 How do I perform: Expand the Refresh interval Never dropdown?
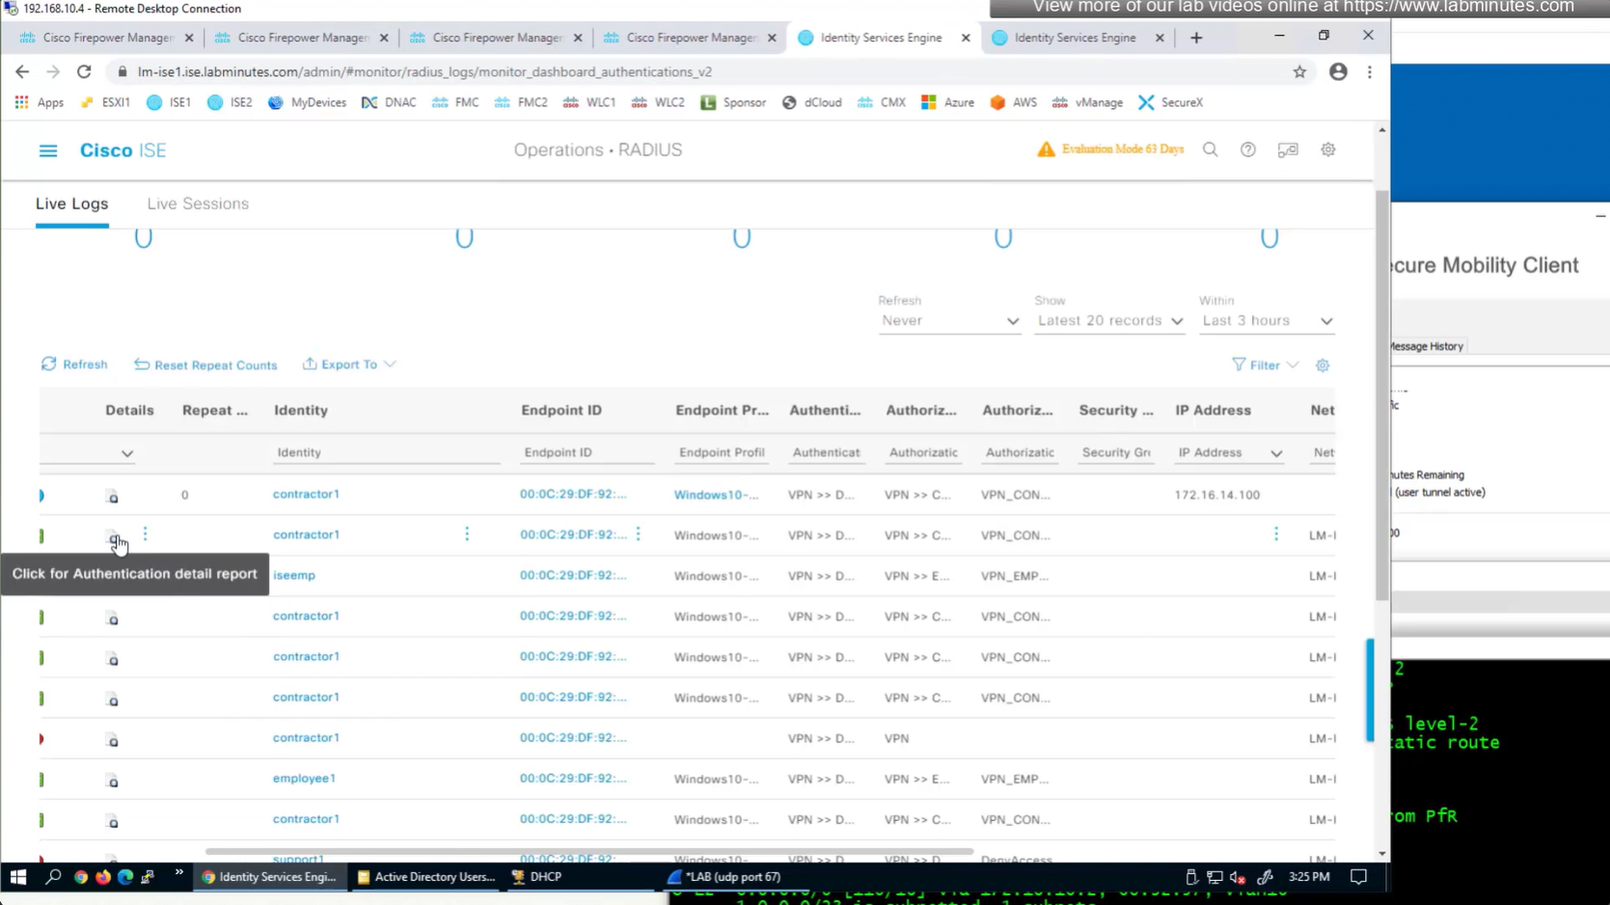click(948, 321)
